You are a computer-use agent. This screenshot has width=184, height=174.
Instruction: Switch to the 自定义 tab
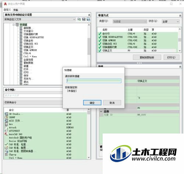tap(7, 10)
